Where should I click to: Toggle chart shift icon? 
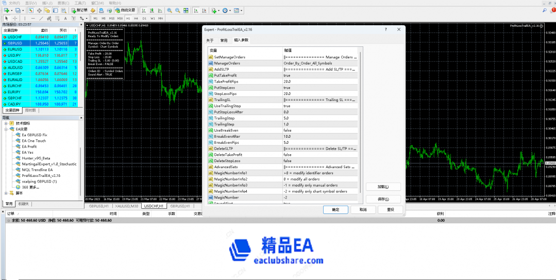point(204,10)
